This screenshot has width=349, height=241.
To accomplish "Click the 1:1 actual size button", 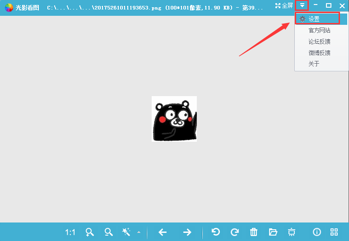I will (x=70, y=232).
